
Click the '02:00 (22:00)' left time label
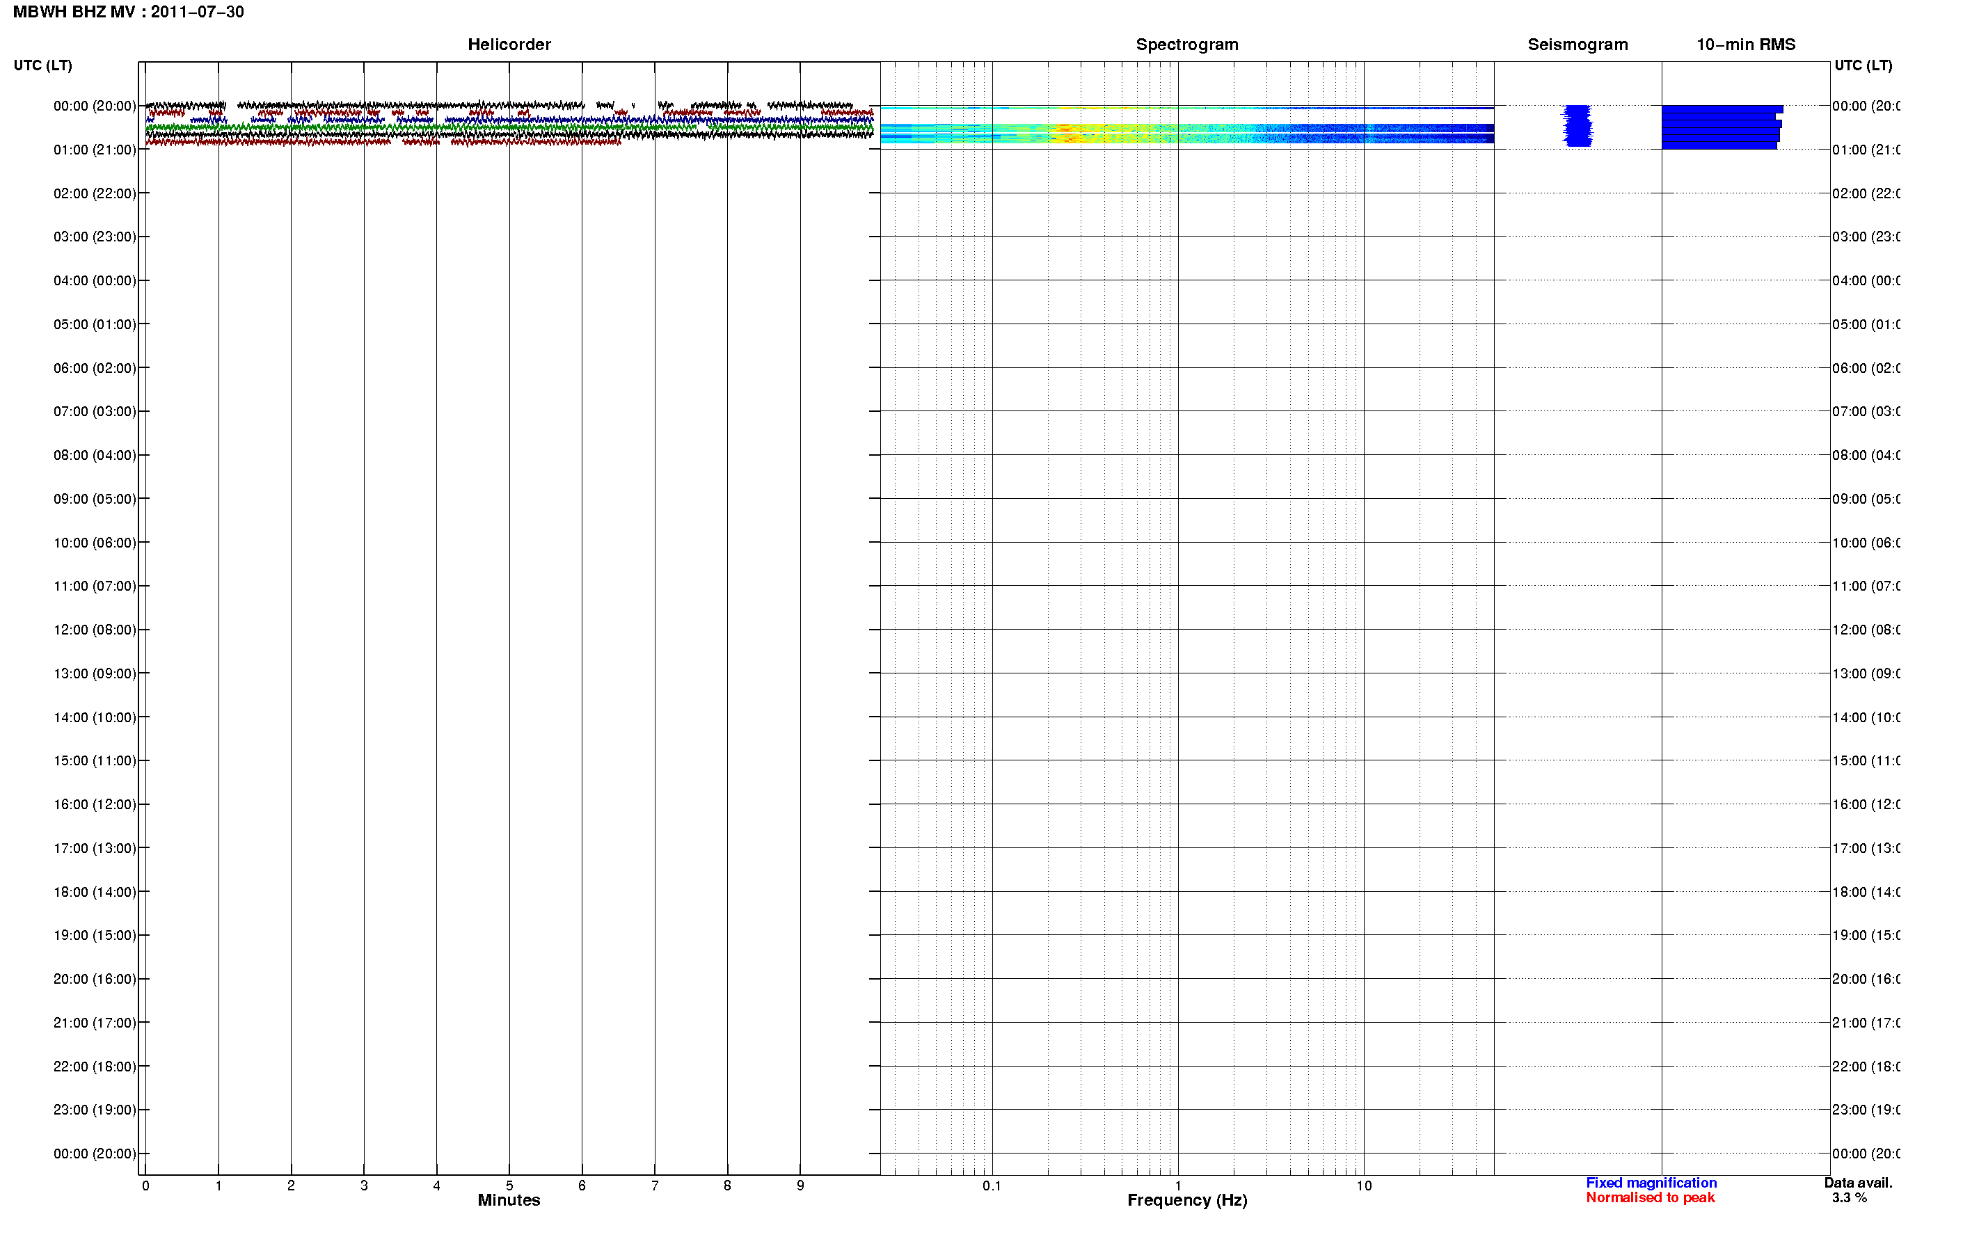point(95,194)
